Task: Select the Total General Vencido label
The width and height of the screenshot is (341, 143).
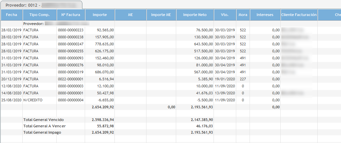Action: [43, 119]
